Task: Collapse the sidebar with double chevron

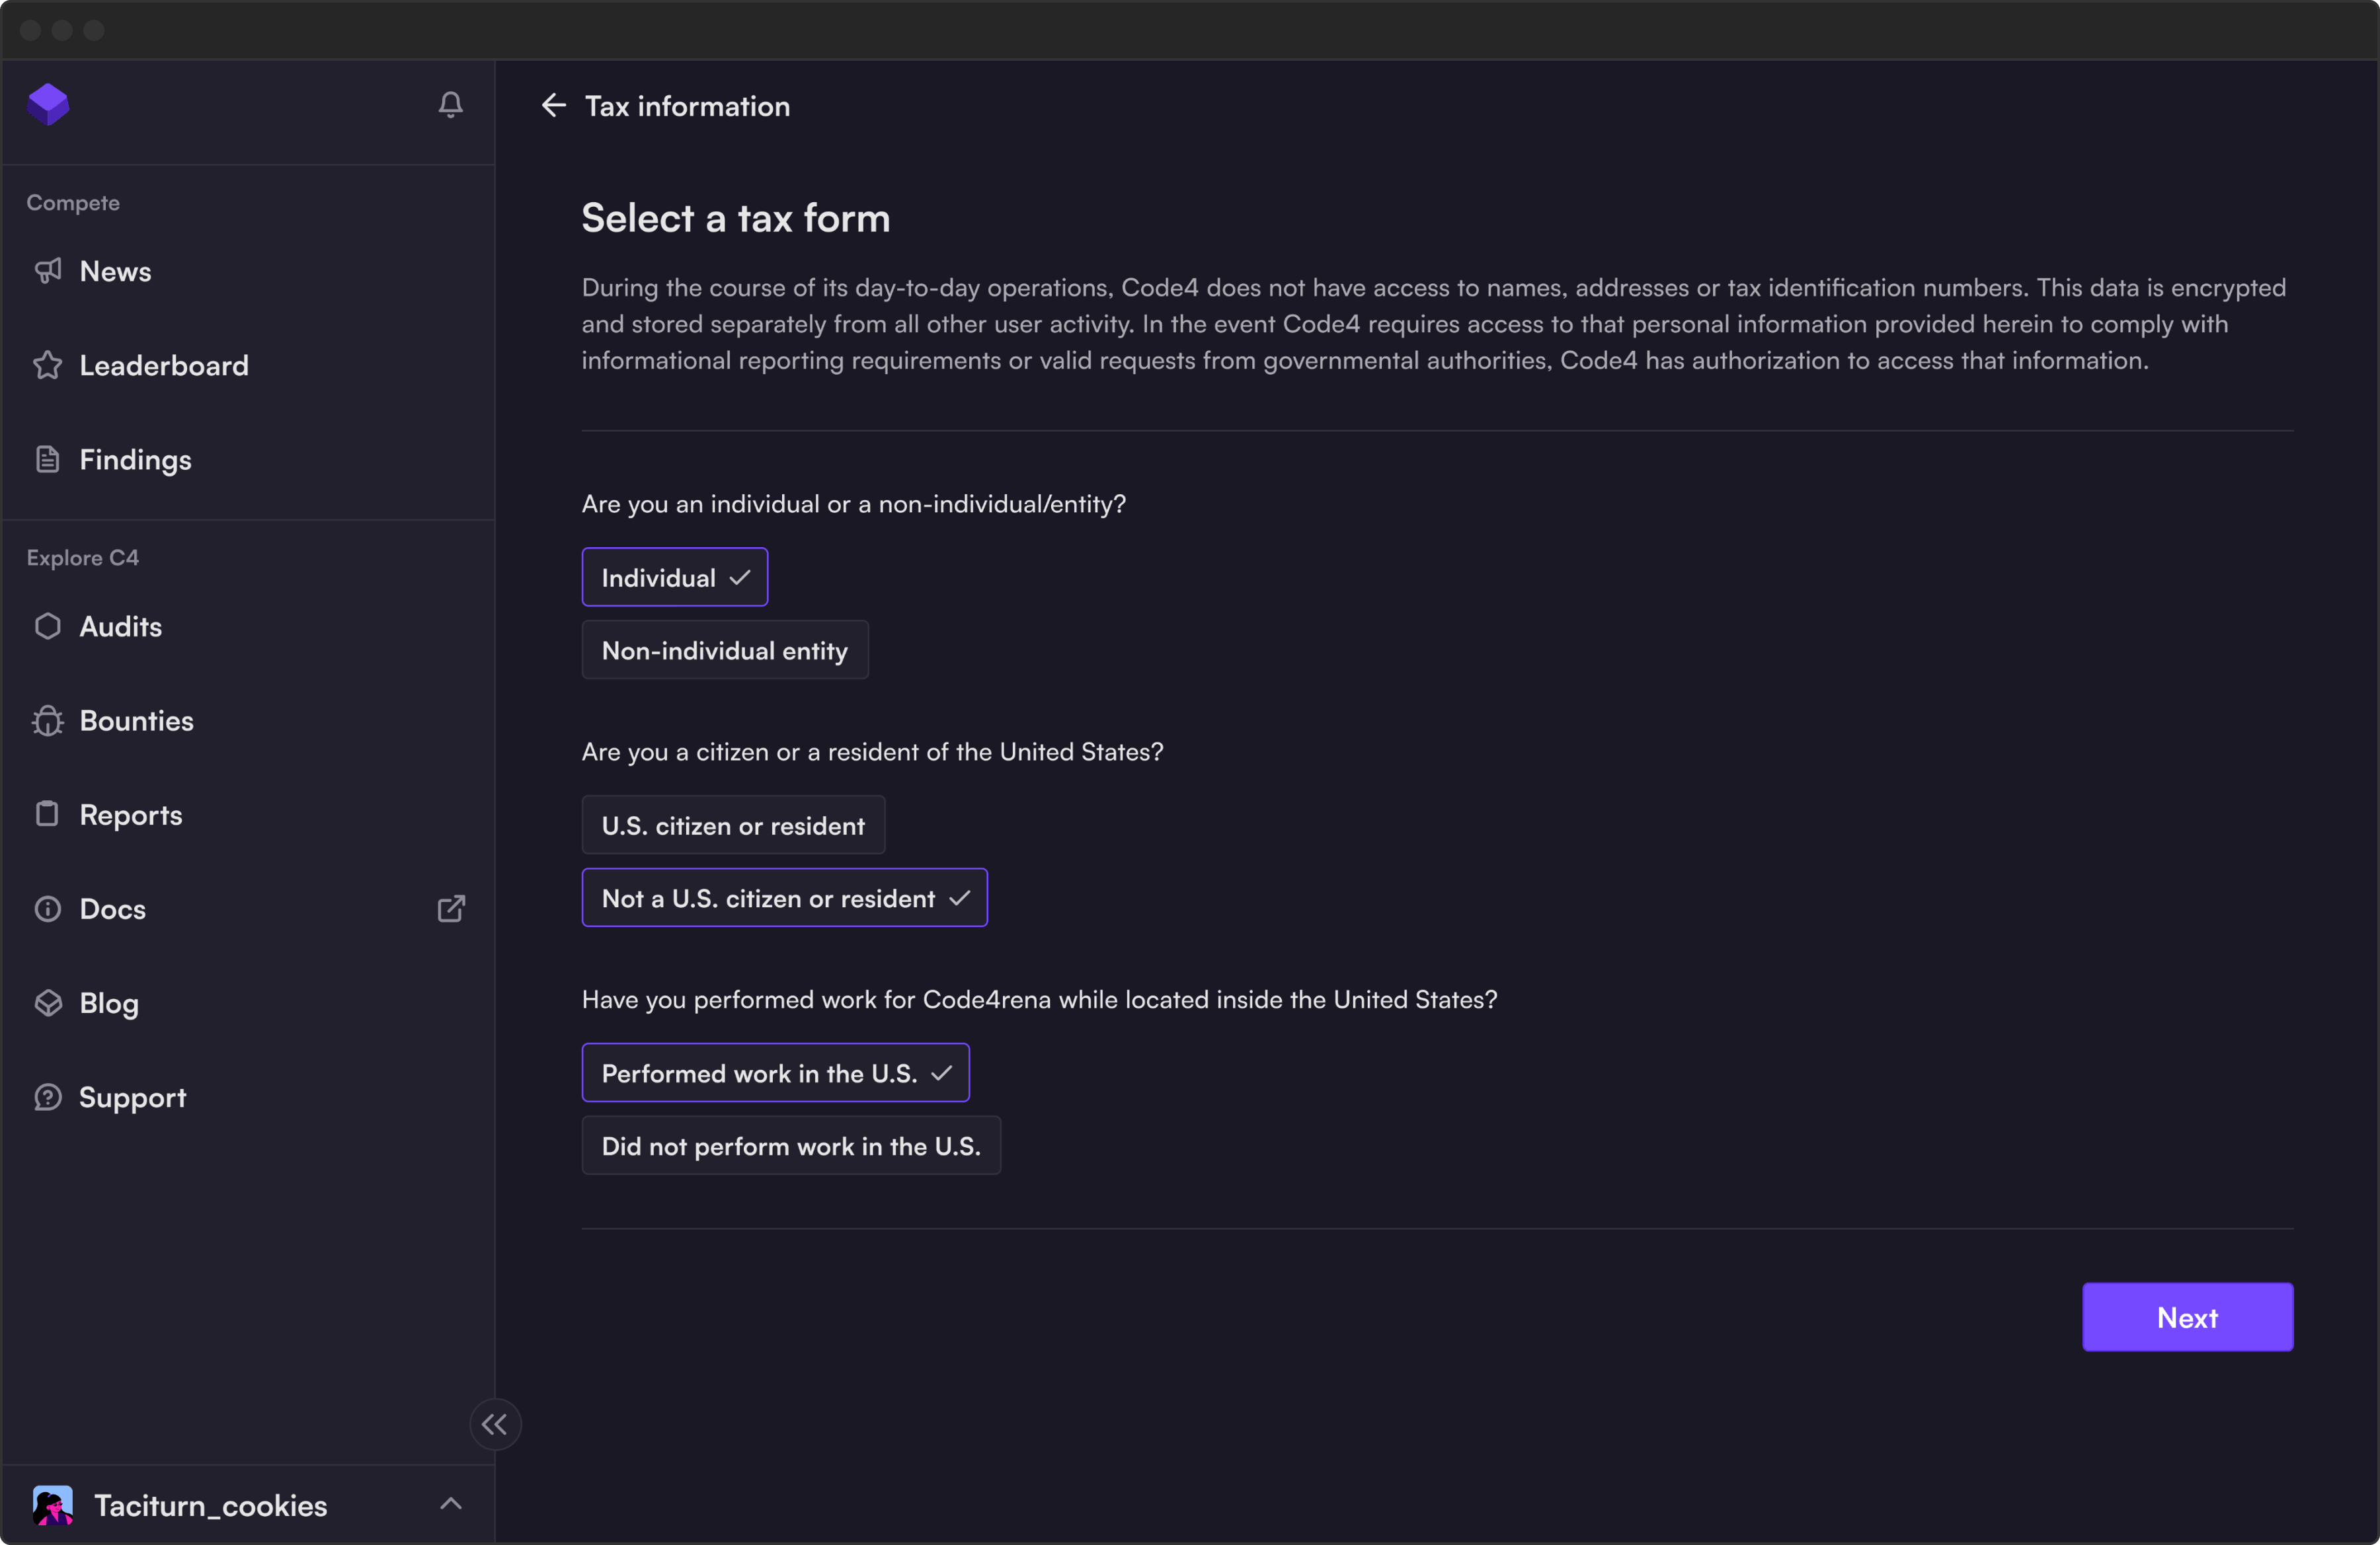Action: 495,1424
